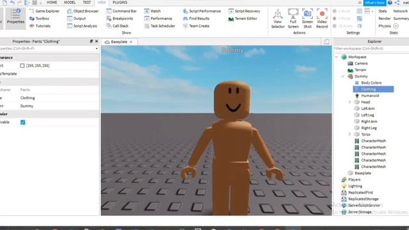Open the Performance window
This screenshot has height=230, width=409.
pos(158,19)
